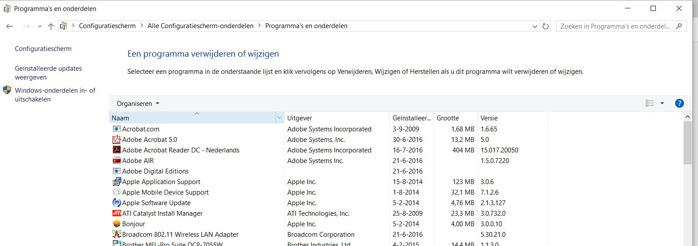Open the Configuratiescherm sidebar link

(43, 49)
